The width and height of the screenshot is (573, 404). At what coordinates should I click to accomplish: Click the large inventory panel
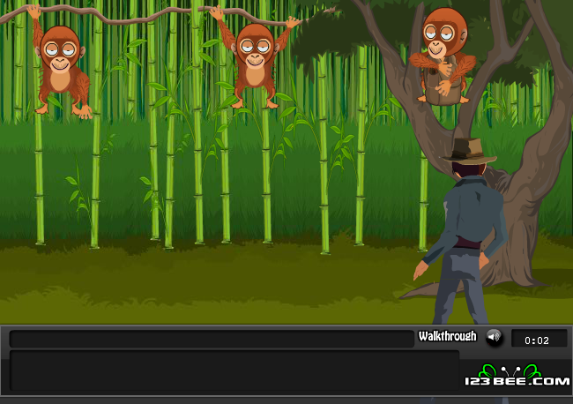[234, 370]
